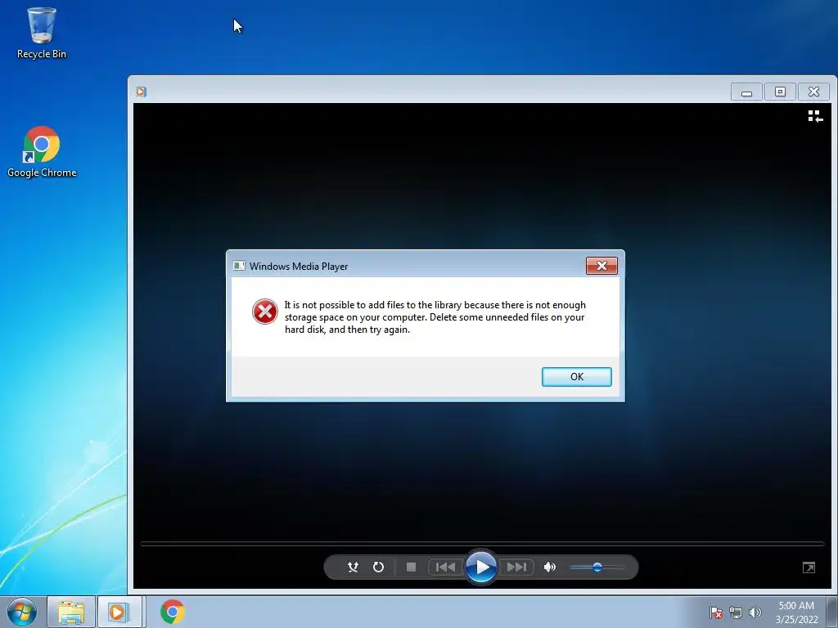Skip to the next track

[x=516, y=567]
